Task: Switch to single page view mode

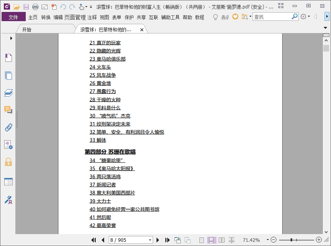Action: coord(201,240)
